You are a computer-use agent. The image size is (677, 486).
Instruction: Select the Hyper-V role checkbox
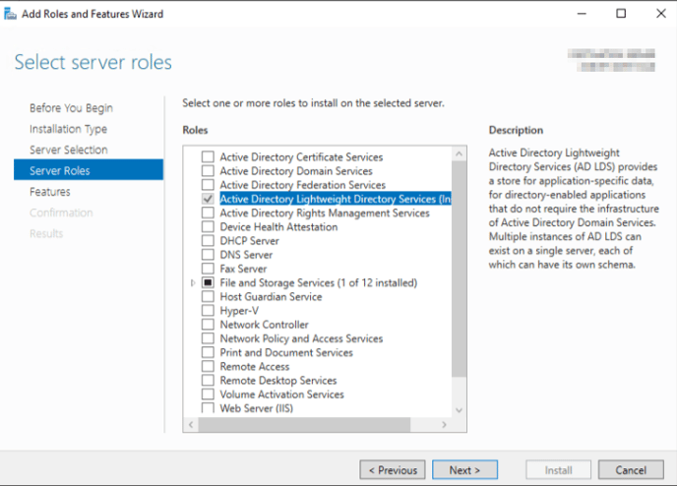point(208,311)
